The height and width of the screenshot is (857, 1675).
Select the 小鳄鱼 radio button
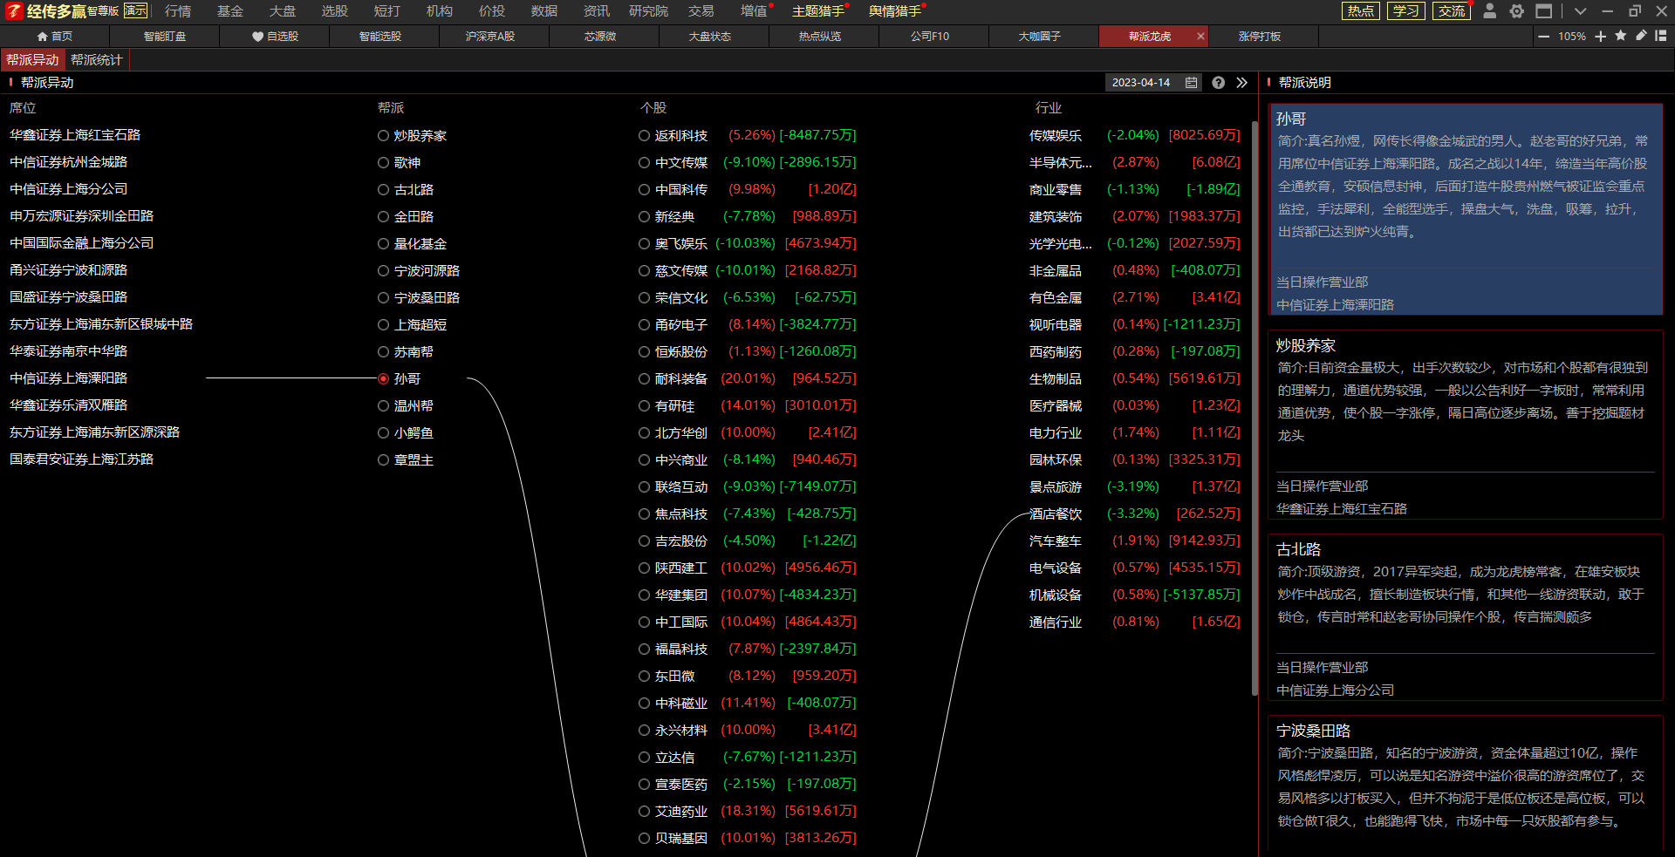point(383,433)
